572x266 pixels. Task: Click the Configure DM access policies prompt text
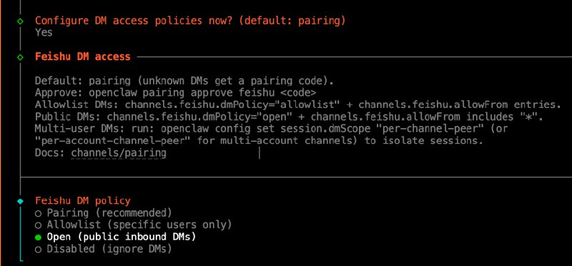pos(190,21)
